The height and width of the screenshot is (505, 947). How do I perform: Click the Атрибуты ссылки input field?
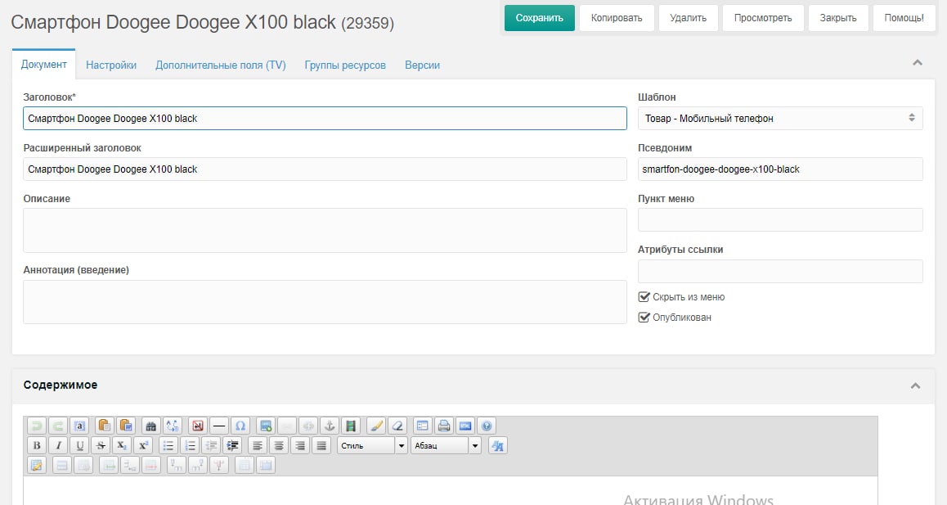tap(780, 271)
